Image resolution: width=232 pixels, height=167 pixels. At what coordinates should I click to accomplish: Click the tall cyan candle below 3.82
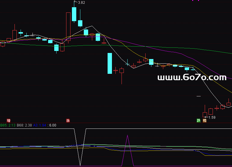(x=74, y=14)
